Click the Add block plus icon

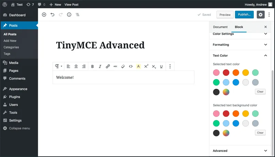pos(44,15)
